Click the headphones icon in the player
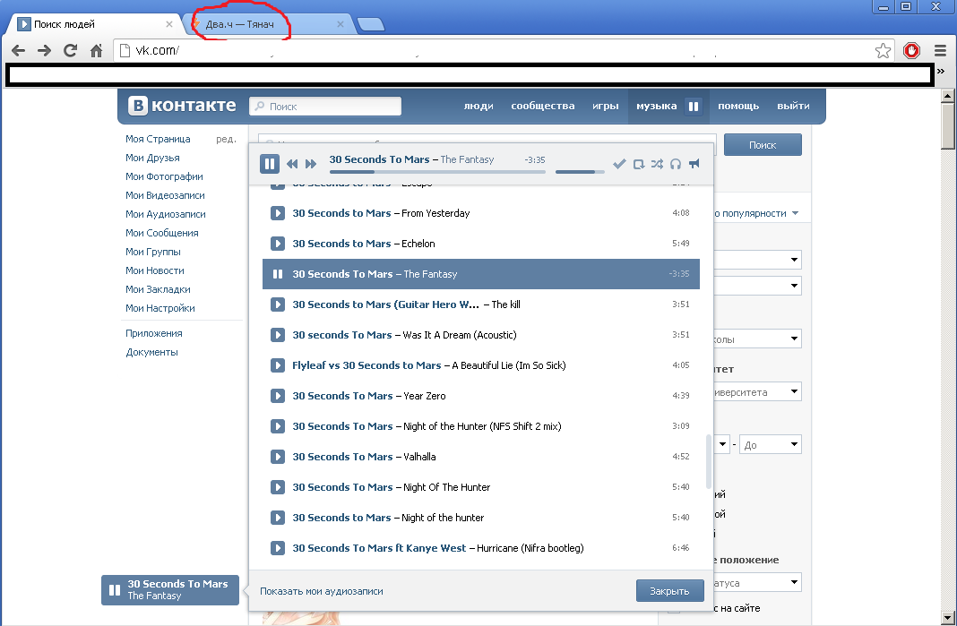The image size is (957, 626). 675,164
